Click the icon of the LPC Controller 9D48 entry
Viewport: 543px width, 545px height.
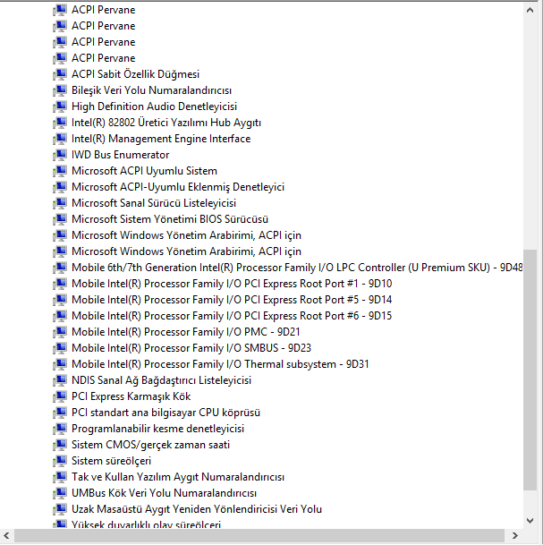60,268
